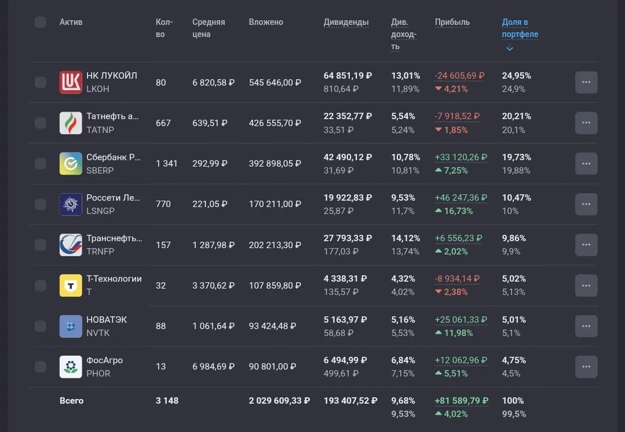Click the Transneft TRNFP logo icon
This screenshot has width=625, height=432.
point(71,245)
